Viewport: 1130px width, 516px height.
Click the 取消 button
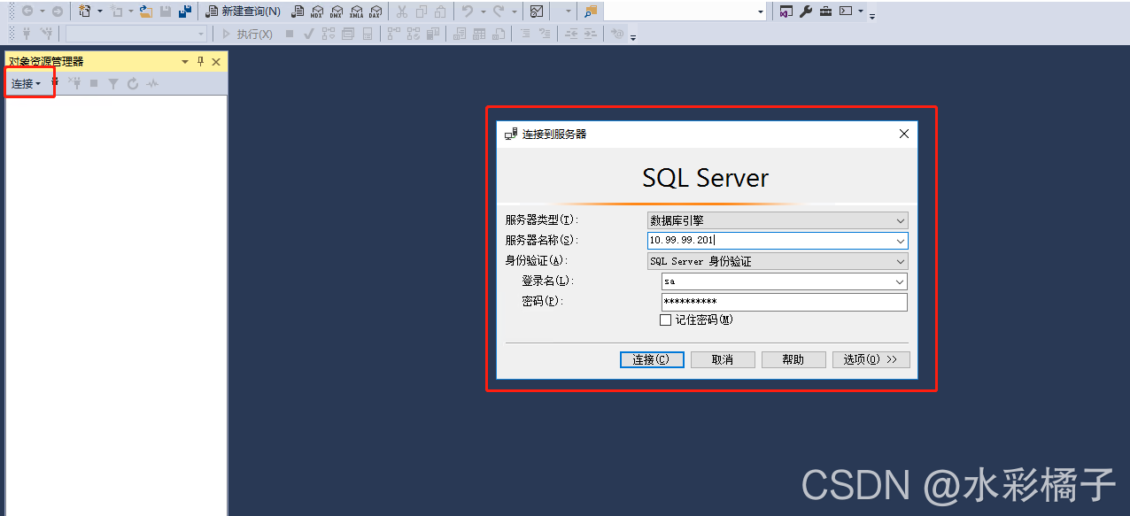coord(723,359)
